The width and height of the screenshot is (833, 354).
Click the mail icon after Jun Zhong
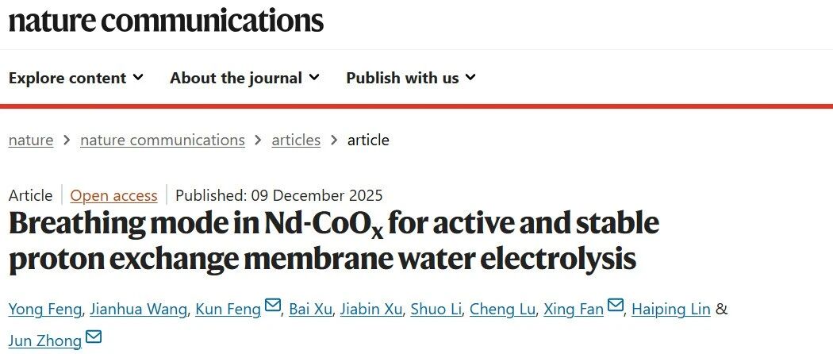(94, 337)
